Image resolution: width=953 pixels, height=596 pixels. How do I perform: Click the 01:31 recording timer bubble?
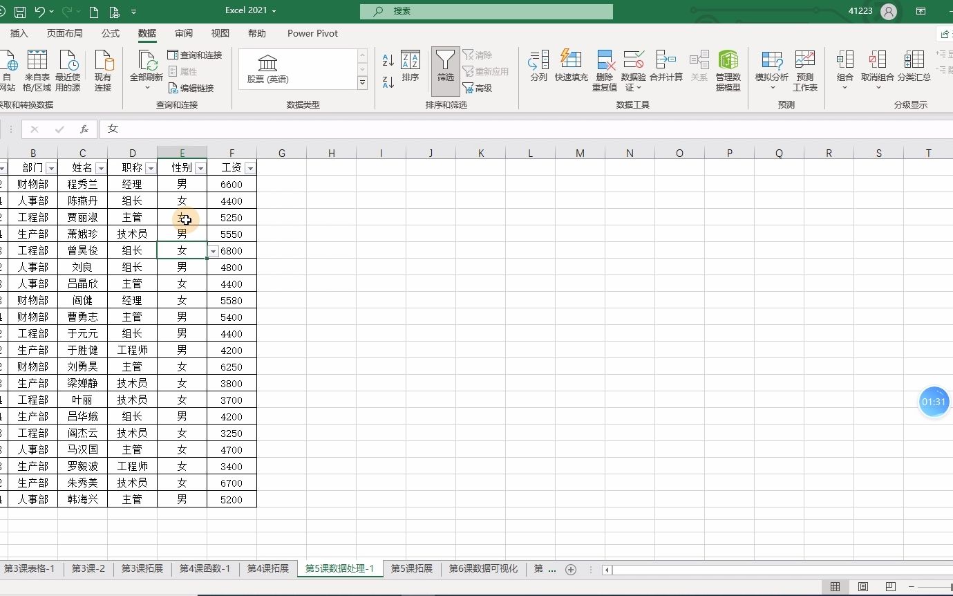pyautogui.click(x=934, y=402)
